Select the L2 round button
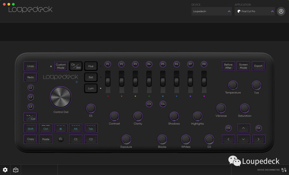The width and height of the screenshot is (289, 175). [x=31, y=97]
